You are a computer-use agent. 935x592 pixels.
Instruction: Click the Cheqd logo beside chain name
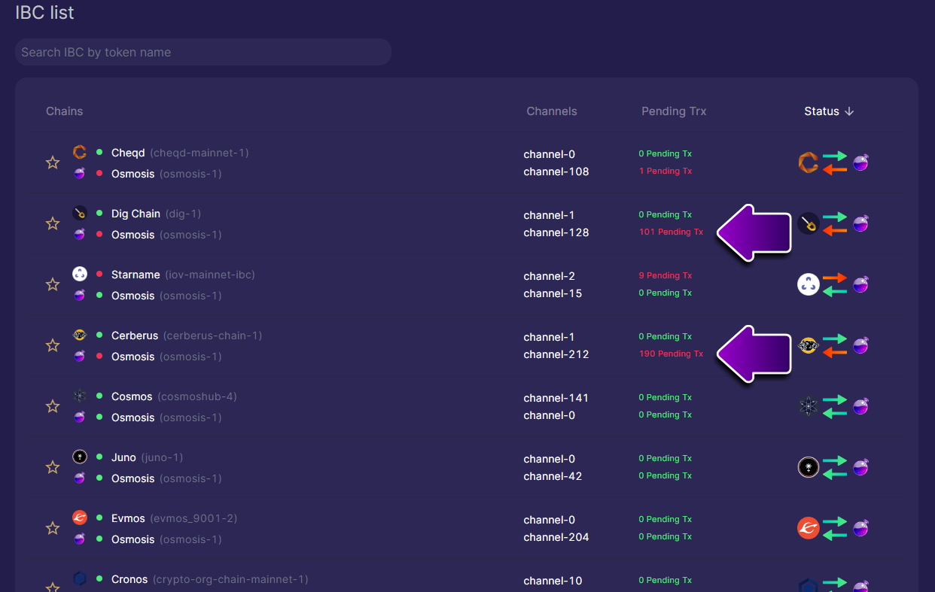(80, 152)
